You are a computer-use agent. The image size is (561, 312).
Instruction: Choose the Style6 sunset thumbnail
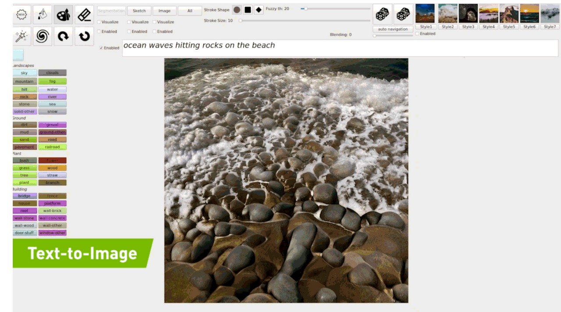click(529, 14)
